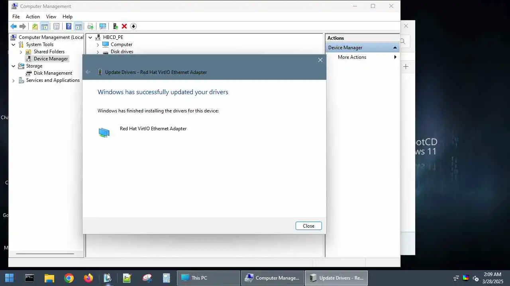510x286 pixels.
Task: Switch to Computer Management taskbar button
Action: [273, 278]
